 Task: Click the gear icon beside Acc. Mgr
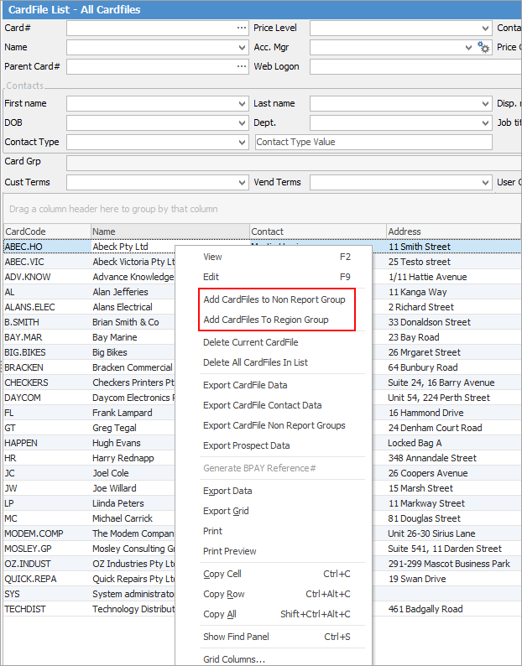click(484, 48)
